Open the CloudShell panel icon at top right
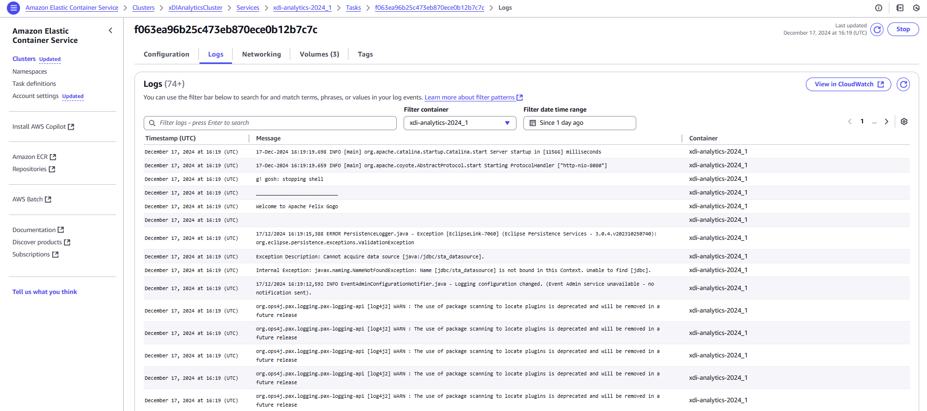927x411 pixels. (x=900, y=8)
